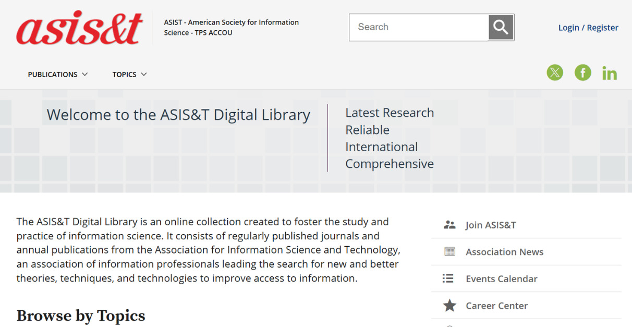The image size is (632, 327).
Task: View the Events Calendar link text
Action: pyautogui.click(x=501, y=278)
